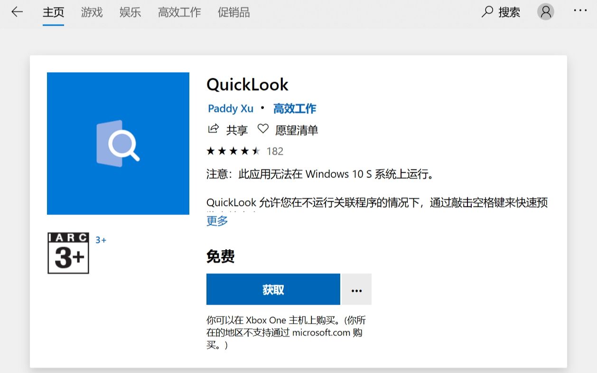Switch to the 促销品 tab
This screenshot has height=373, width=597.
[233, 12]
